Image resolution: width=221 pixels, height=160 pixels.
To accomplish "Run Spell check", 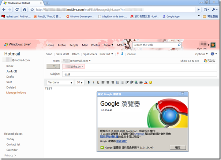I will pos(90,54).
